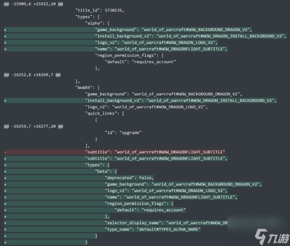The image size is (290, 246).
Task: Select added "logo_v2" line under alpha
Action: click(111, 43)
